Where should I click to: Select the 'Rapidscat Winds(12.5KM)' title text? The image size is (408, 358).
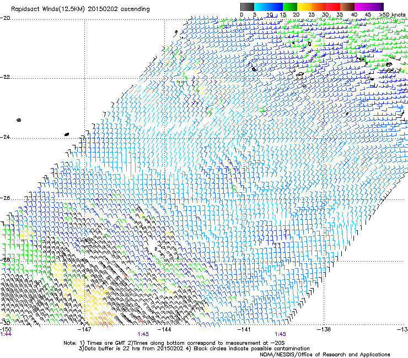[48, 9]
